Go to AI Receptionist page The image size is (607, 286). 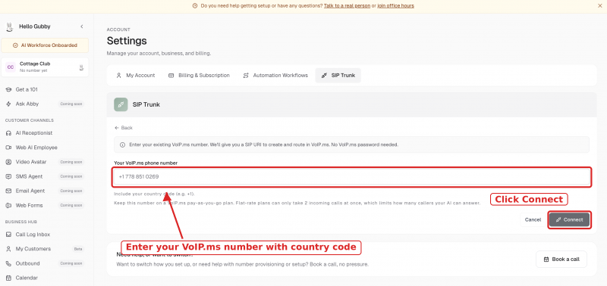click(x=34, y=133)
